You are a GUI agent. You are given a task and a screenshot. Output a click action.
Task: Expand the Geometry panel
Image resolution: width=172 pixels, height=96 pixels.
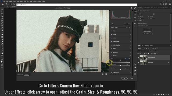(x=111, y=52)
